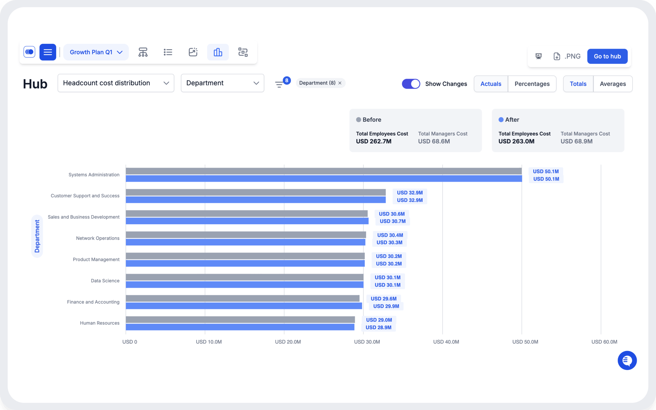Click the USD 30.4M value label
This screenshot has width=656, height=410.
(x=390, y=235)
